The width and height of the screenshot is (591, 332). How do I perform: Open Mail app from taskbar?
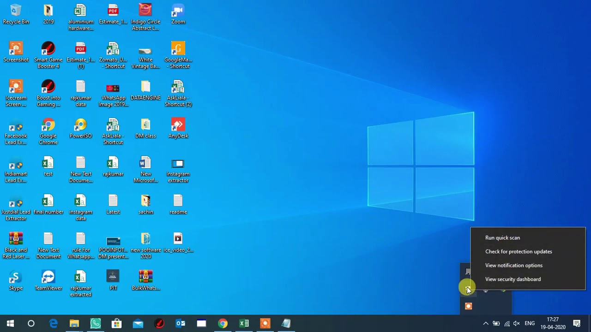coord(138,323)
